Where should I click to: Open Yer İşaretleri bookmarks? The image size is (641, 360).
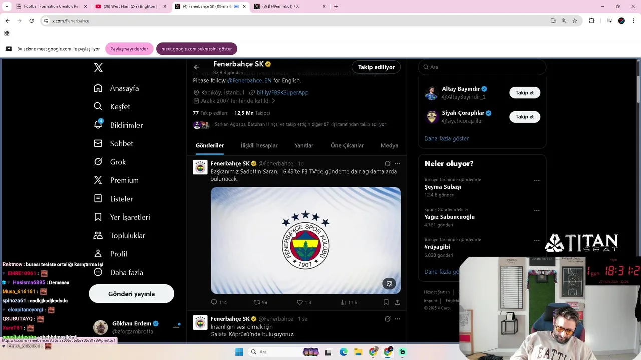pyautogui.click(x=122, y=217)
